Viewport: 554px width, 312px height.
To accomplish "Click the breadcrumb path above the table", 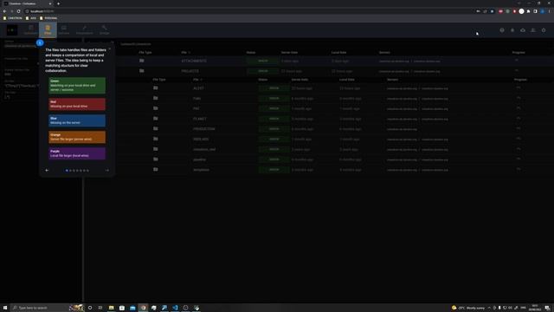I will coord(136,44).
